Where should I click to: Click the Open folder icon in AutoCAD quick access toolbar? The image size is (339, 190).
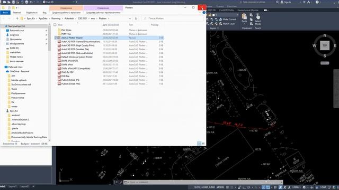[9, 2]
